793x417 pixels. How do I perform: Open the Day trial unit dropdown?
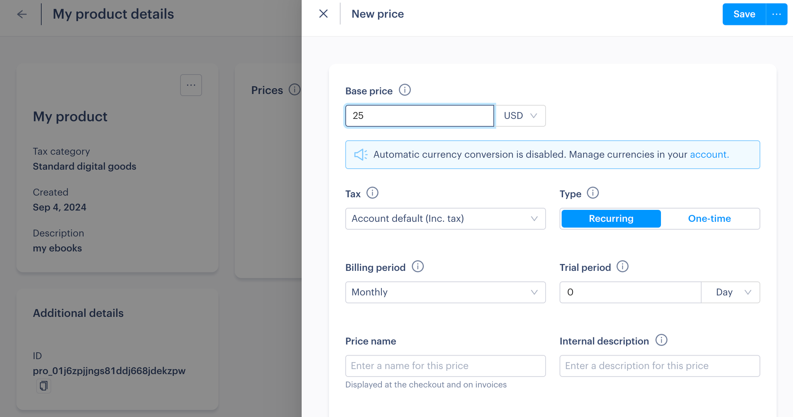731,292
